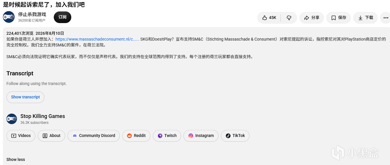
Task: Open the channel Videos chip
Action: click(21, 136)
